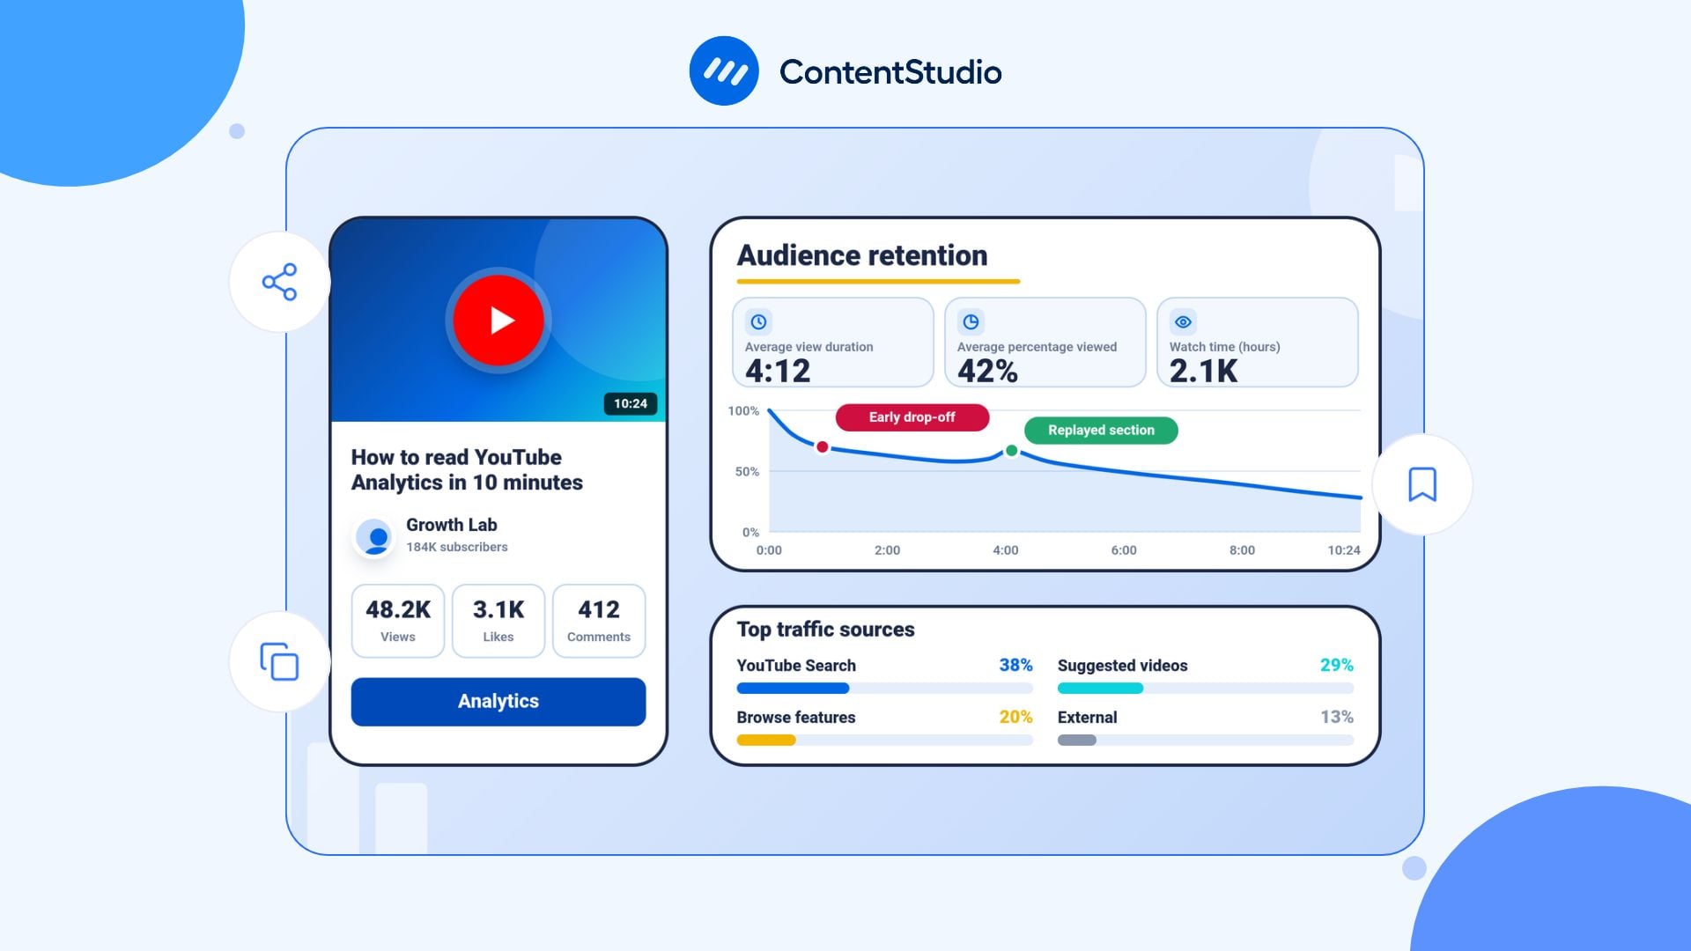Image resolution: width=1691 pixels, height=951 pixels.
Task: Click the clock icon for average view duration
Action: (758, 322)
